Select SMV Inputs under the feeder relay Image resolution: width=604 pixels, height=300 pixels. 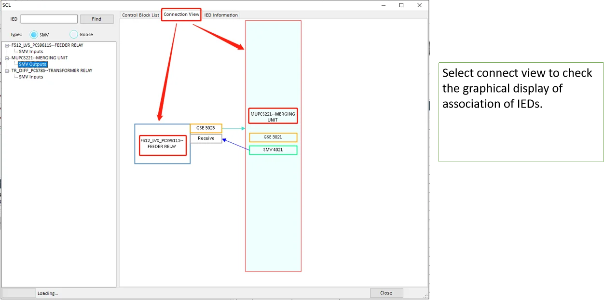31,52
